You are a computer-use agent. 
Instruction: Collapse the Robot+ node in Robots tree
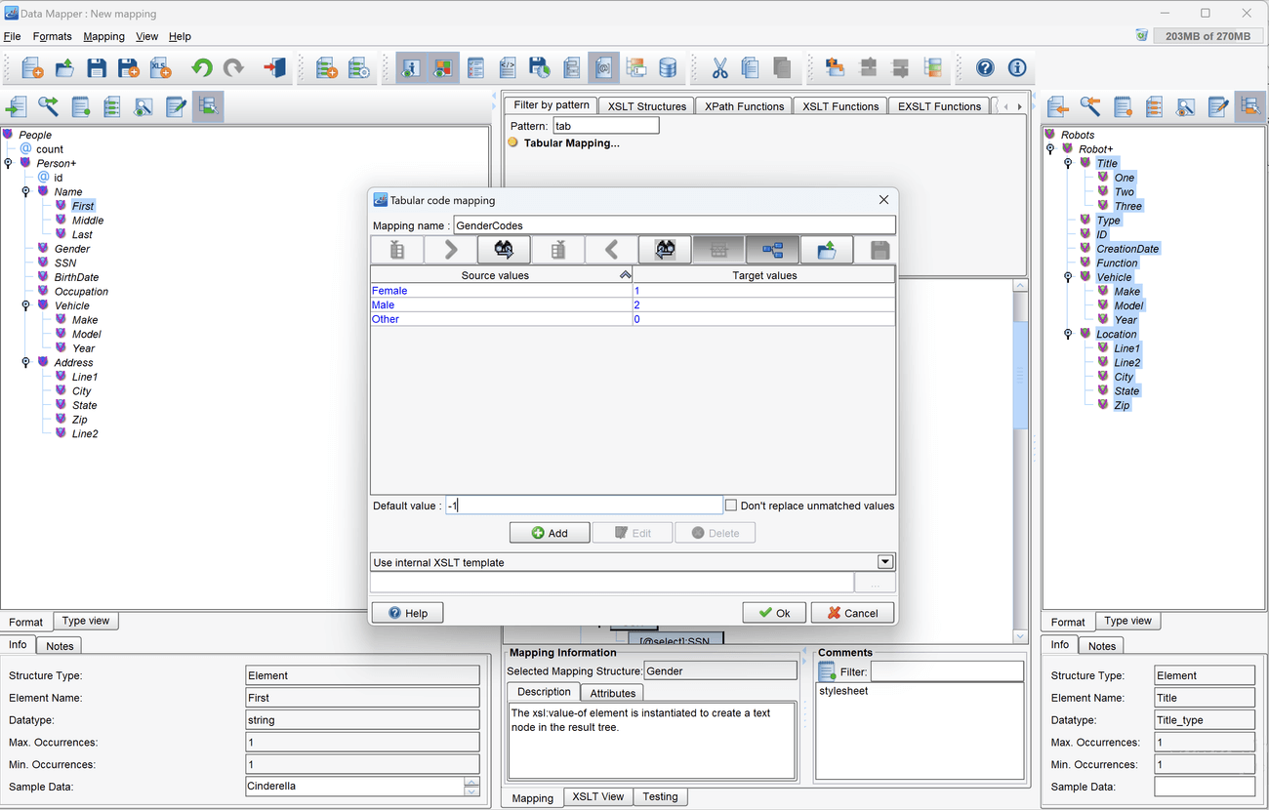1050,149
